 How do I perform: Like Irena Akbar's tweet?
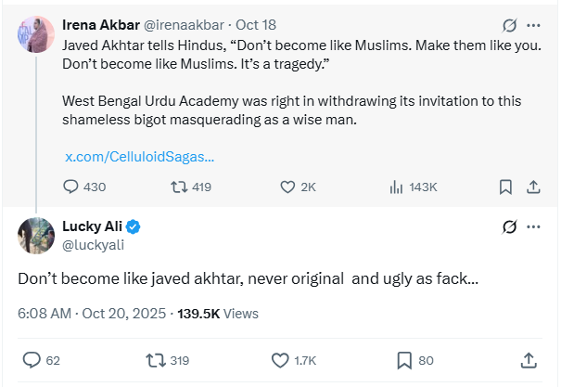287,187
